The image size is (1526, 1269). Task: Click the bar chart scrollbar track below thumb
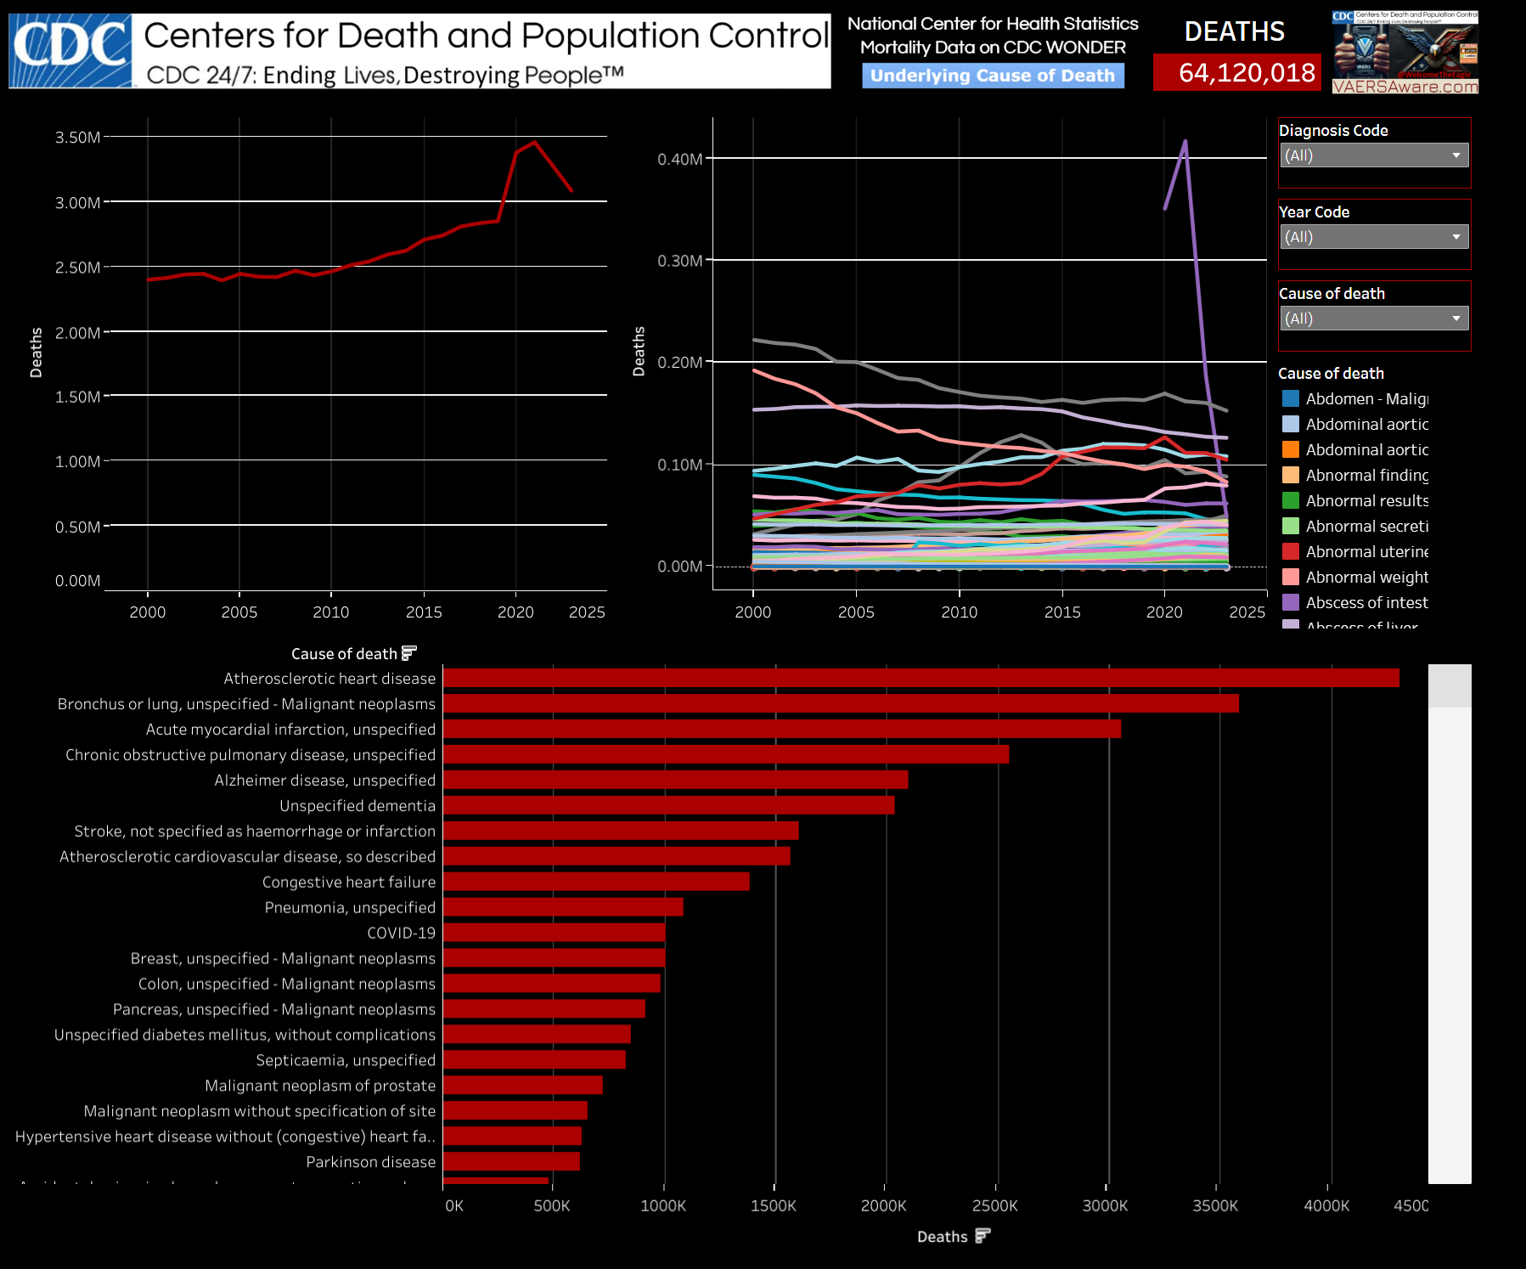point(1450,945)
